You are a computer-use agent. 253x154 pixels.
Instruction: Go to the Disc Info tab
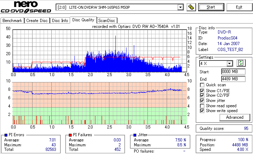[x=60, y=21]
